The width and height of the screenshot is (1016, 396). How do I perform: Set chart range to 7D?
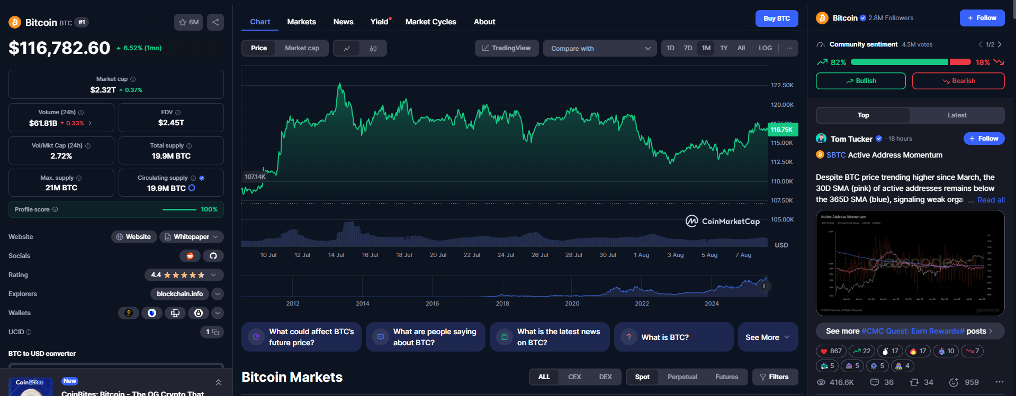(x=688, y=48)
